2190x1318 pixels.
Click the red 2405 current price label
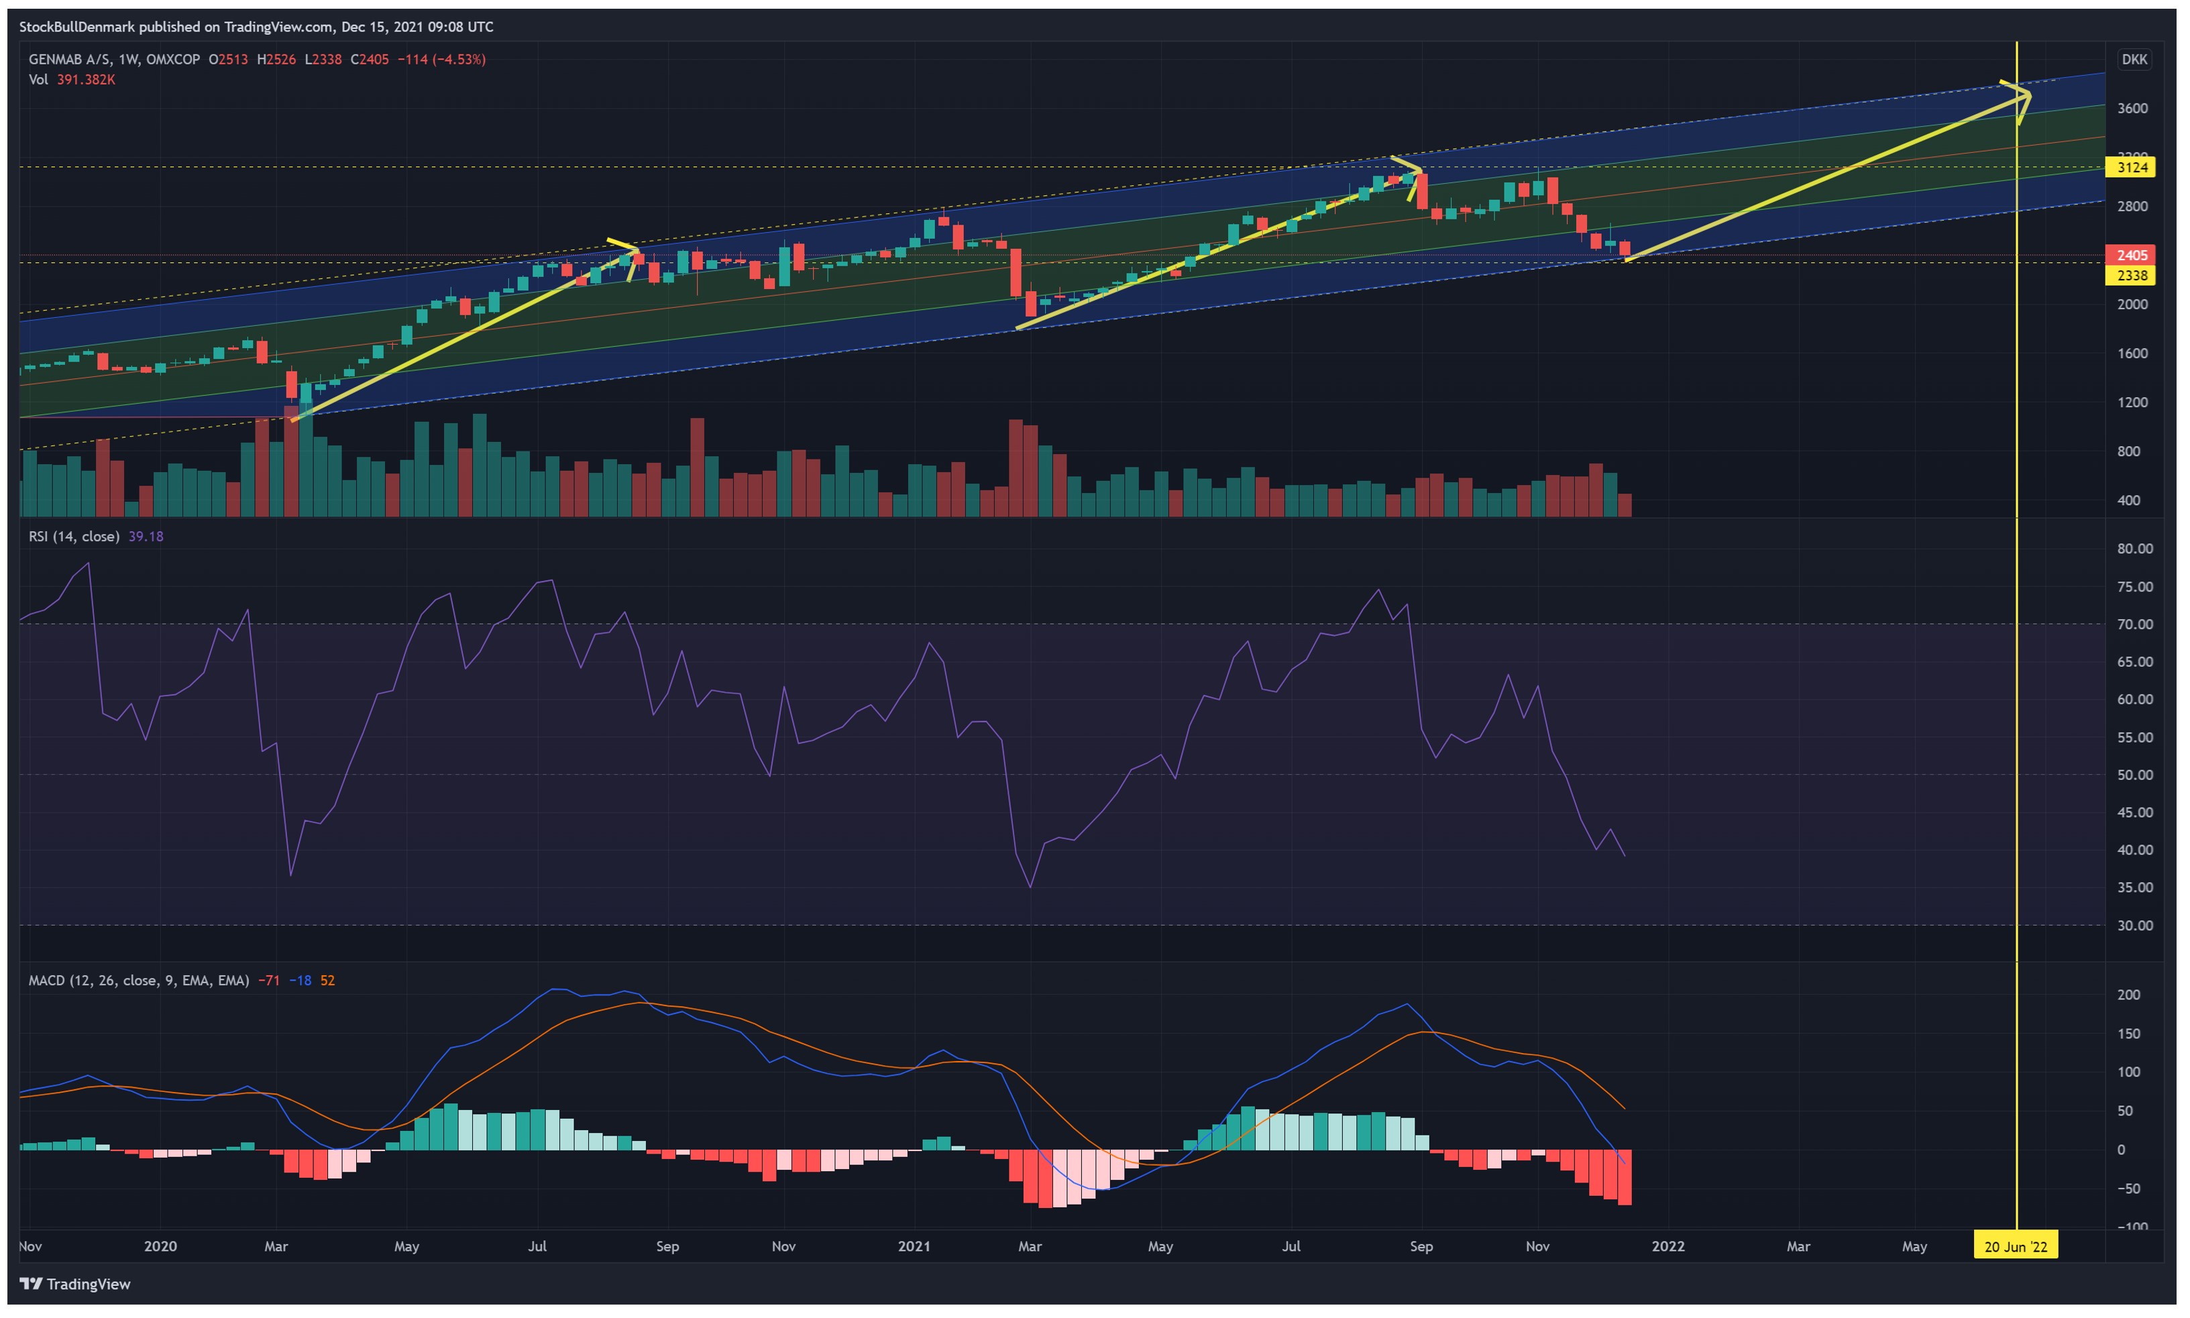point(2132,255)
